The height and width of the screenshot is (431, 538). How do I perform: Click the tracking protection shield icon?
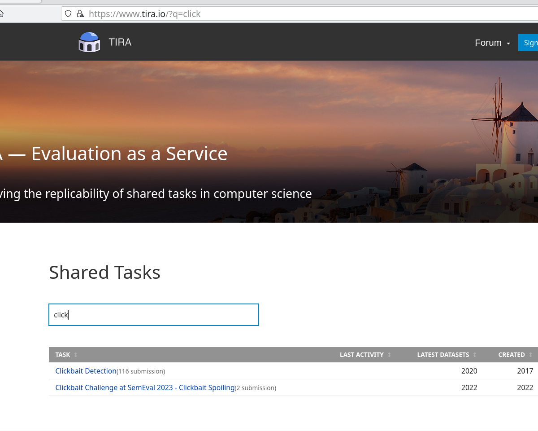coord(68,13)
